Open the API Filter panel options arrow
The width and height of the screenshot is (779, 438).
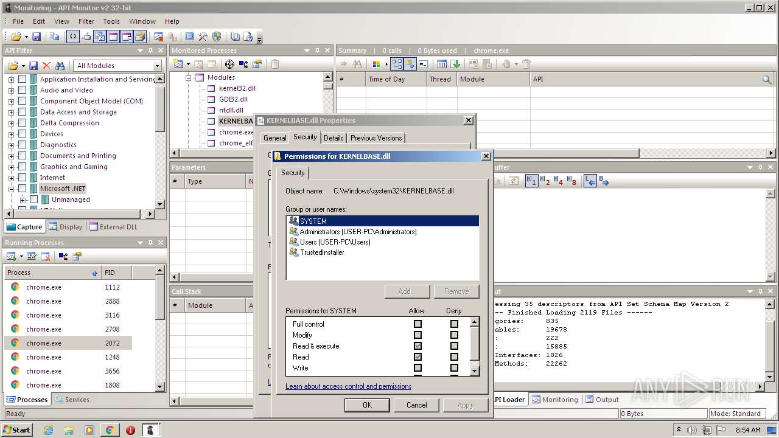tap(141, 50)
